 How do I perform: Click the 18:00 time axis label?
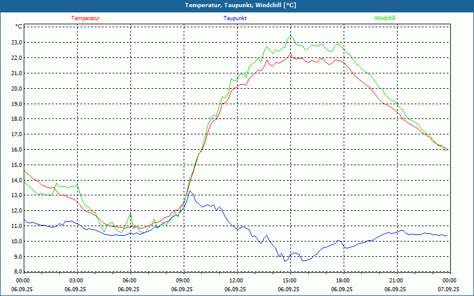coord(342,281)
